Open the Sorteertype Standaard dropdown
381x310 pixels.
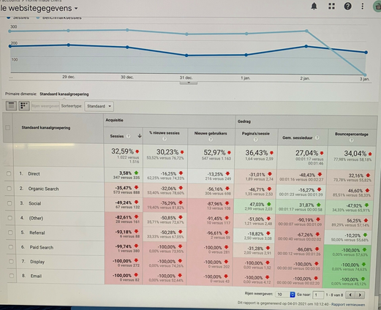pos(99,106)
